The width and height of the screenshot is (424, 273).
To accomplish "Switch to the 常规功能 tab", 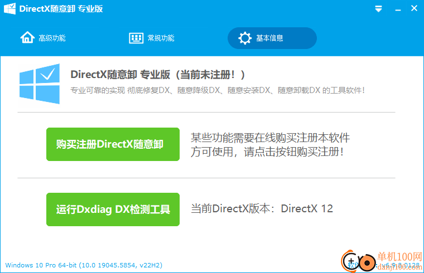I will coord(152,38).
